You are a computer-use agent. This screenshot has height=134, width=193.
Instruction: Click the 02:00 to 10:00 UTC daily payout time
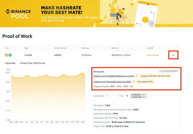[117, 126]
